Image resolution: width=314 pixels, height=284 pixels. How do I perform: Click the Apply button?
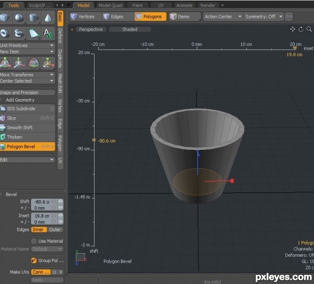47,280
